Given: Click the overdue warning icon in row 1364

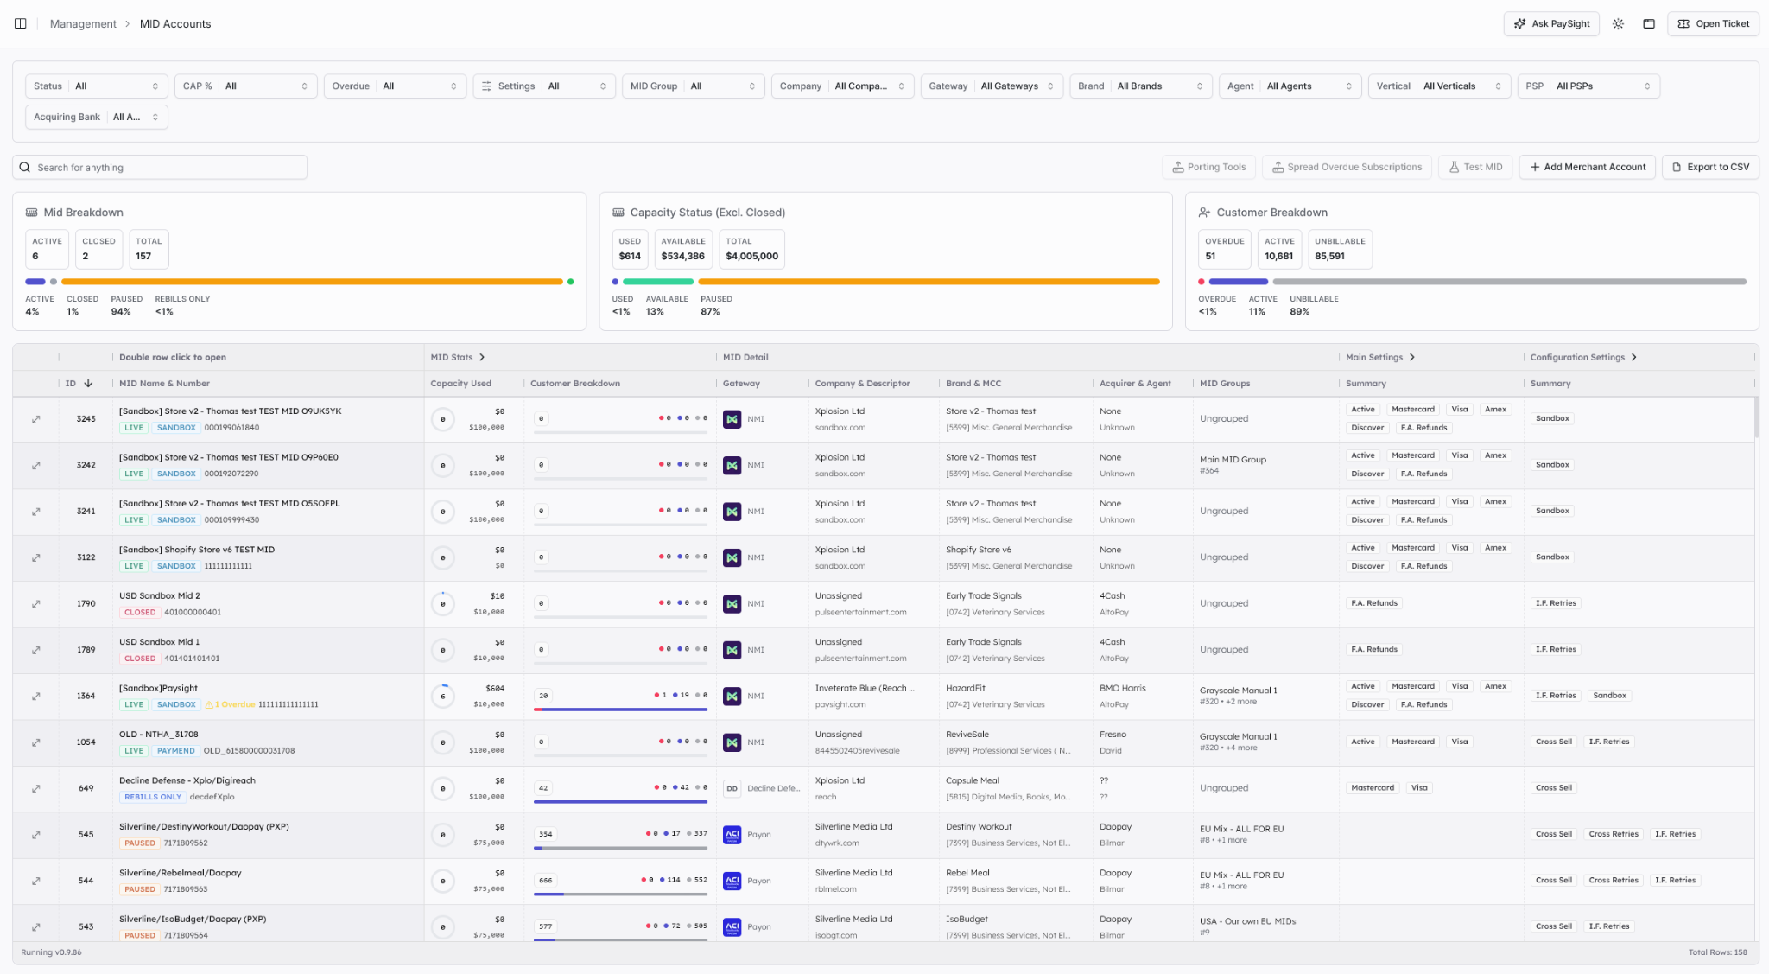Looking at the screenshot, I should click(209, 705).
